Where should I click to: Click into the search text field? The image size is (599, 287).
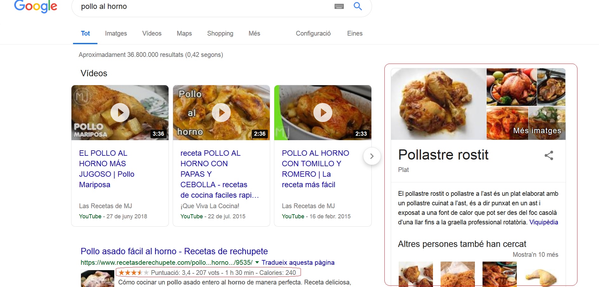point(203,7)
